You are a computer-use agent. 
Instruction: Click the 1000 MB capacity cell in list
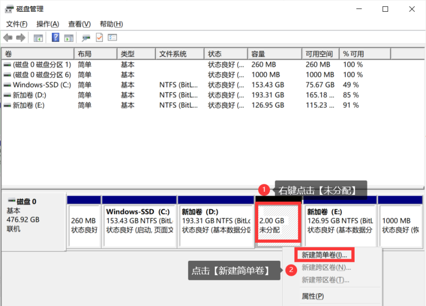coord(266,75)
